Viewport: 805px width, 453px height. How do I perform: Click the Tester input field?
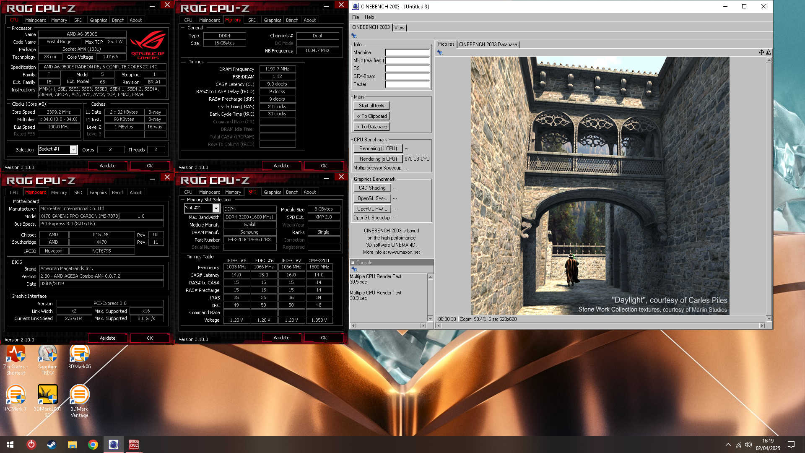[407, 85]
